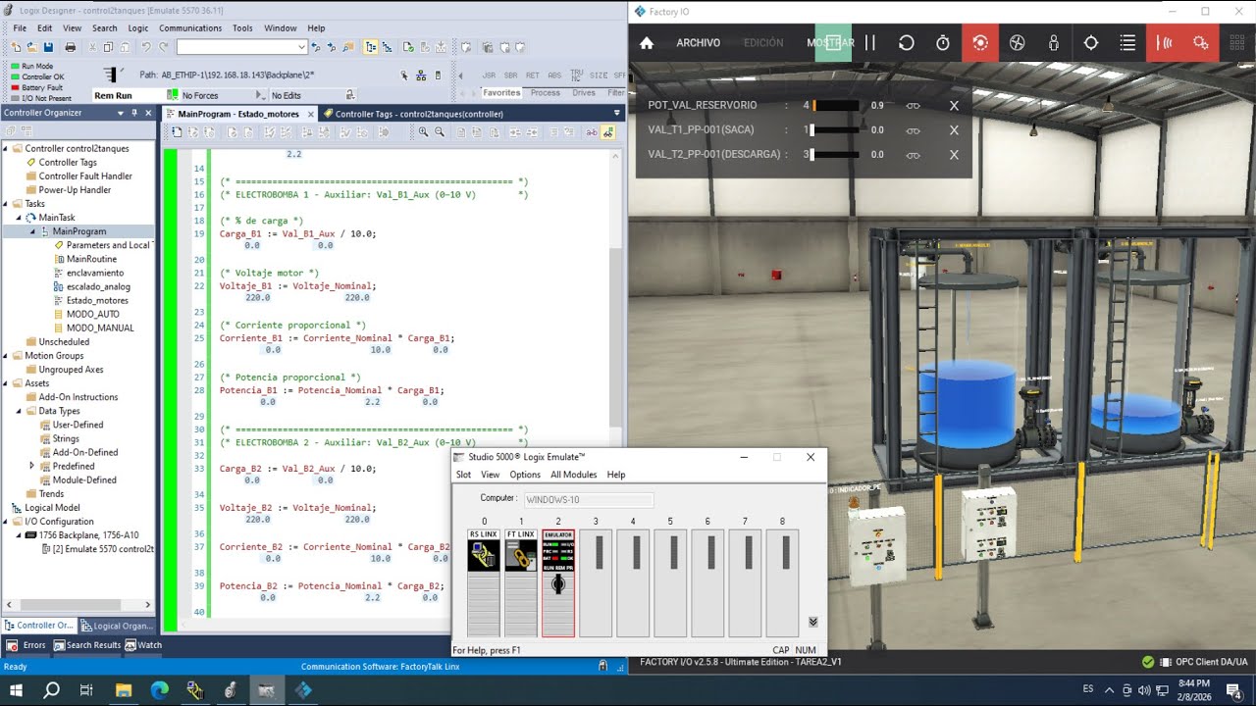Remove the VAL_T2_PP-001(DESCARGA) row with its X
1256x706 pixels.
[954, 154]
